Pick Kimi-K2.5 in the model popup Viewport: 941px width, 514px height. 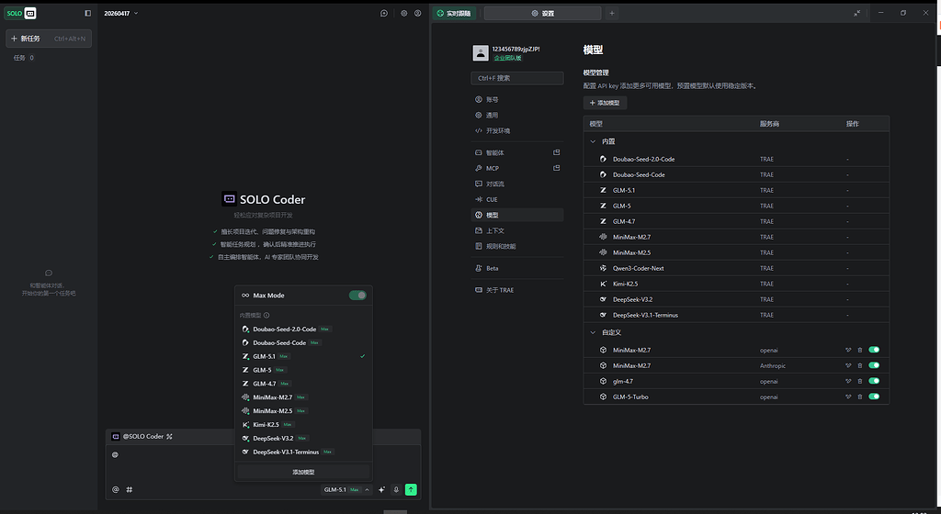[303, 425]
